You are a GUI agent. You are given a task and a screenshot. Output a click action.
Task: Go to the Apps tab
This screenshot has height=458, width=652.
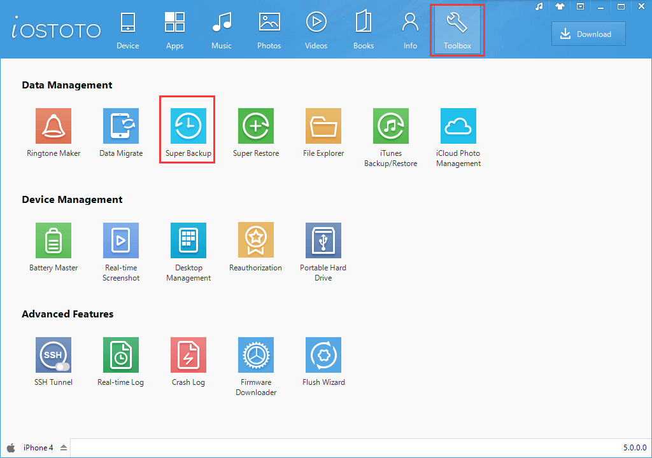174,31
